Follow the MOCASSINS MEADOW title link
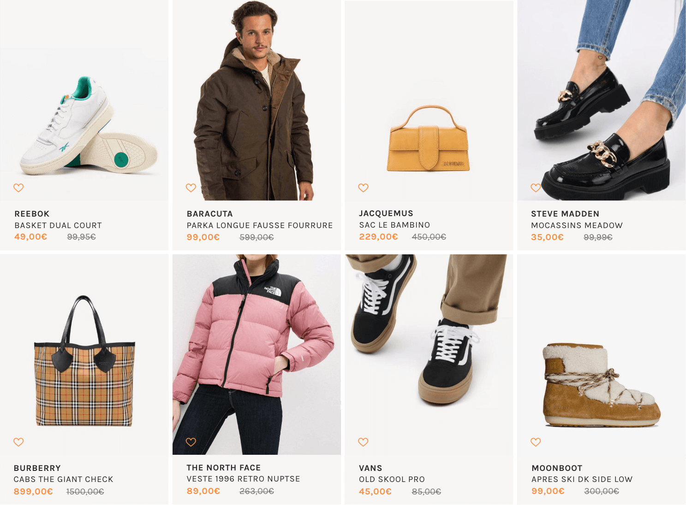 (577, 225)
